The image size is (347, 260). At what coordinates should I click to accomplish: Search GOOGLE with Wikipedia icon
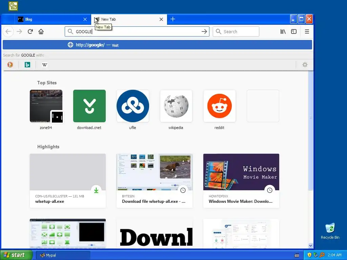[x=44, y=65]
